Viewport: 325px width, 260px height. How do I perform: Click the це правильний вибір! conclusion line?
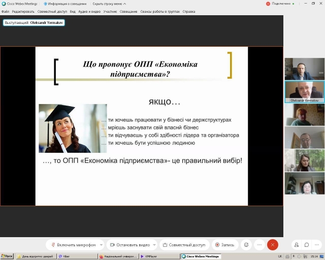(142, 160)
